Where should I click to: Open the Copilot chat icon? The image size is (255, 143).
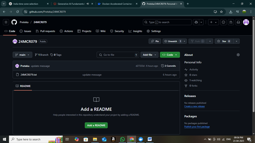(x=196, y=22)
